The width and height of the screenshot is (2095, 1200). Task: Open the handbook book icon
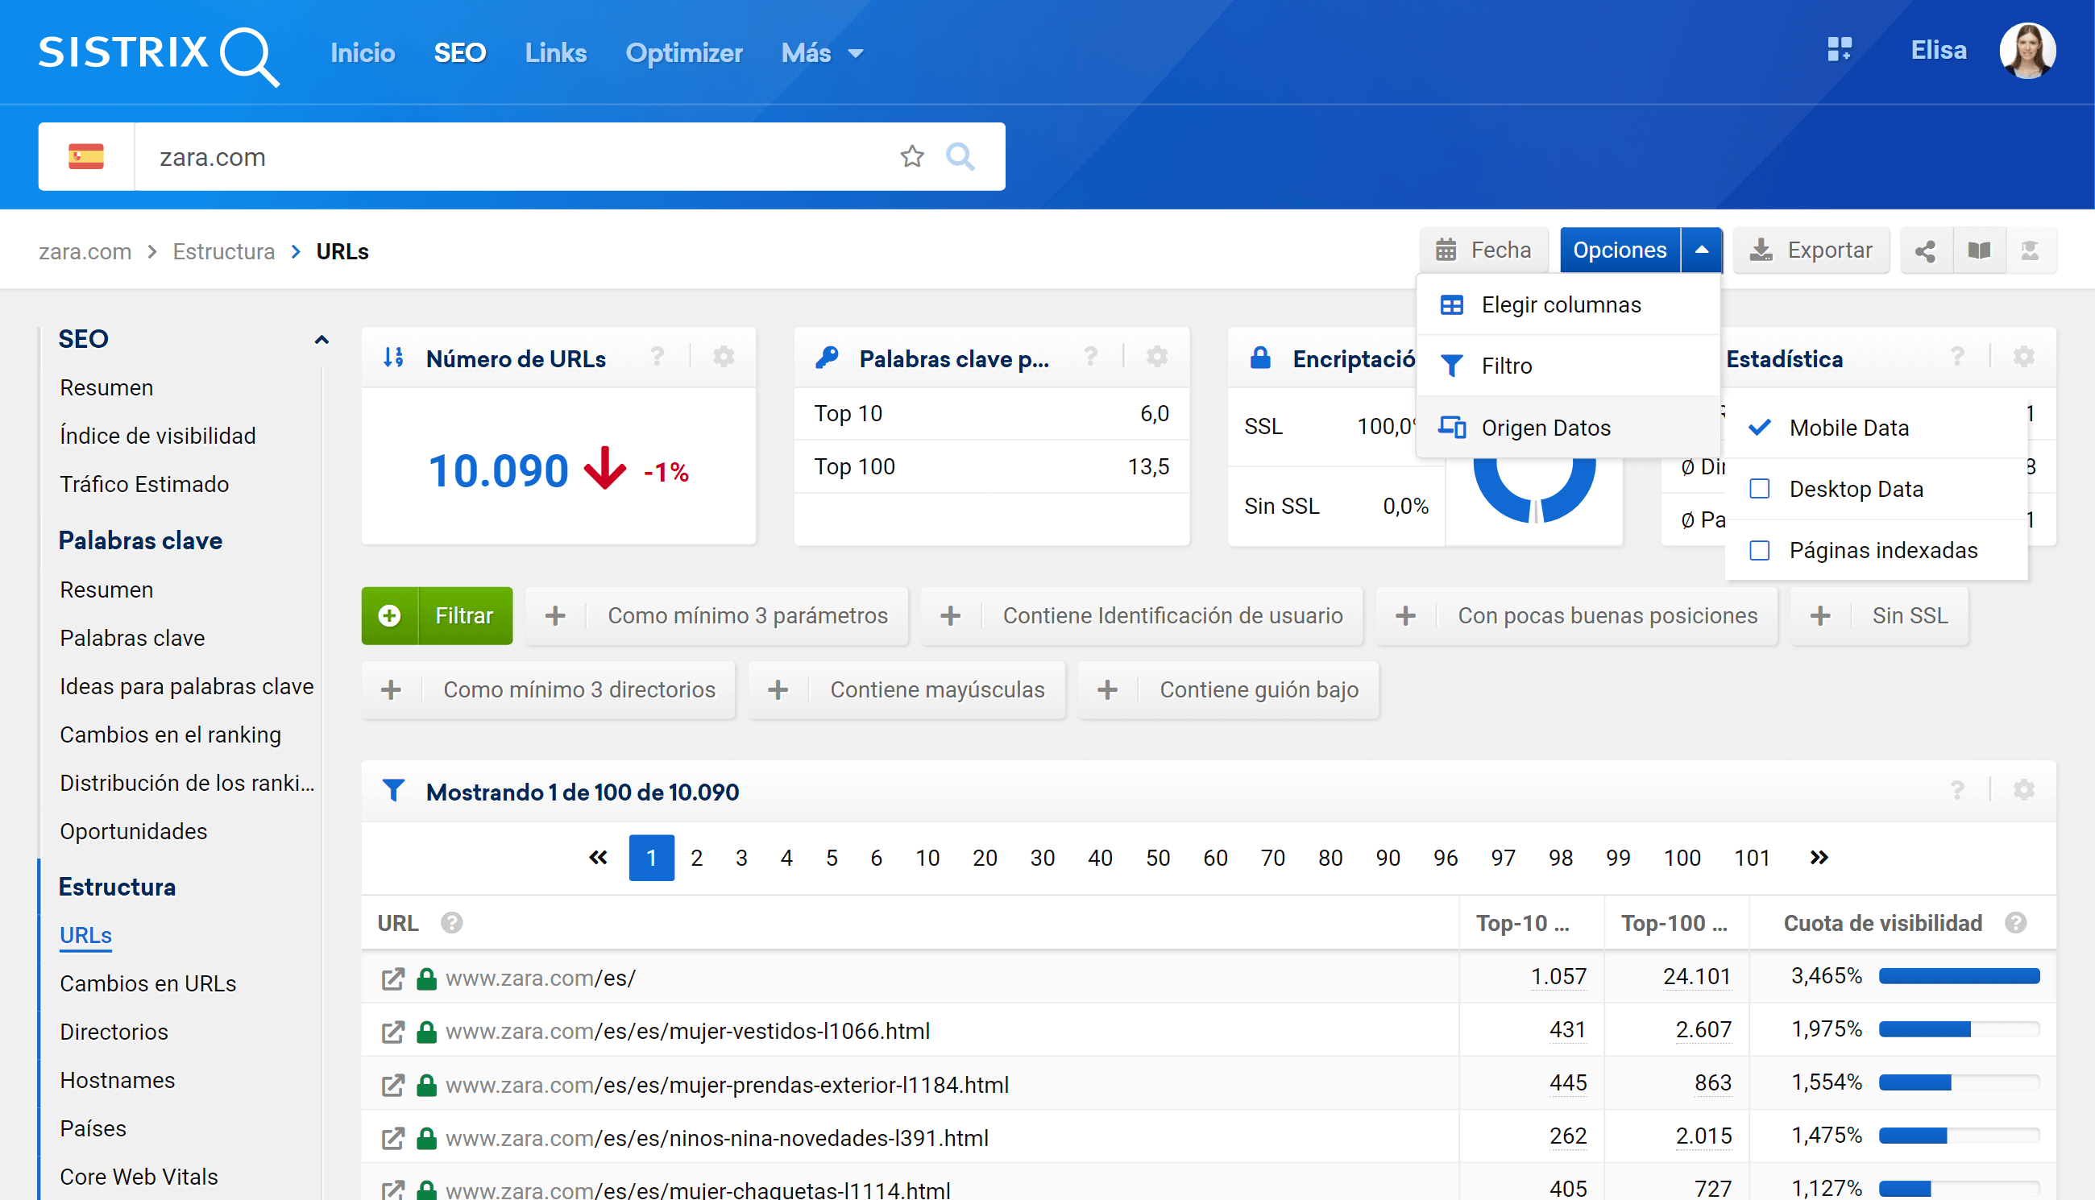(1979, 250)
